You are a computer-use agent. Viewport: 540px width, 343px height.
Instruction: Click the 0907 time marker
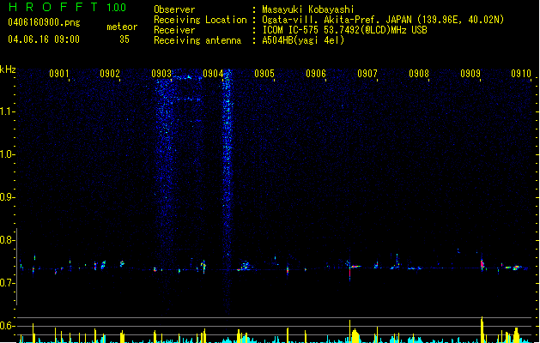point(367,74)
